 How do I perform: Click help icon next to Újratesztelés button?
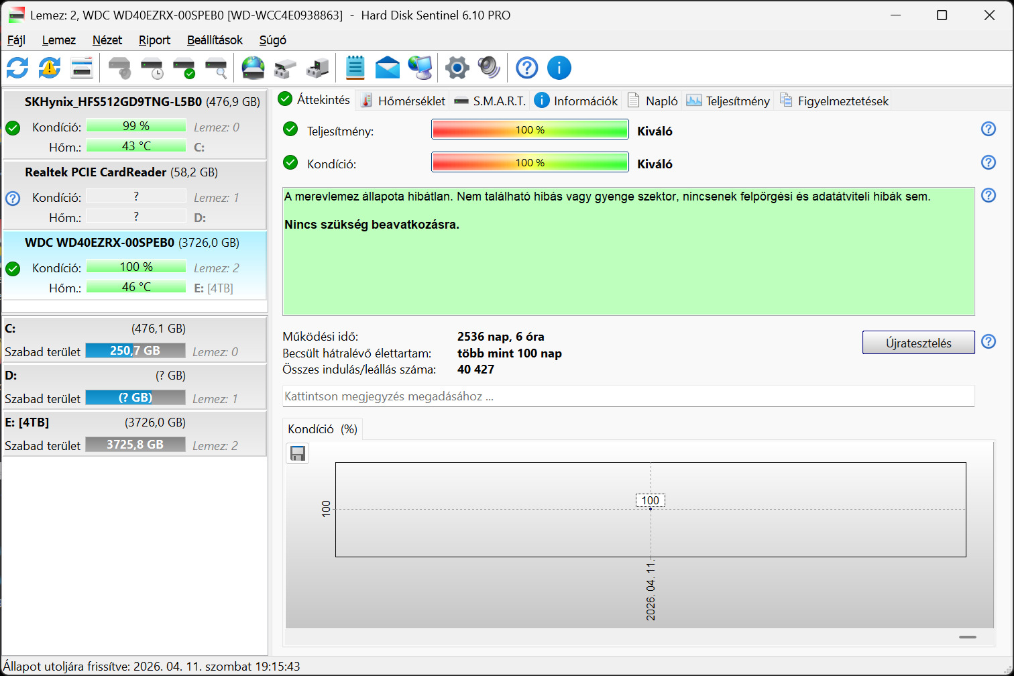989,341
